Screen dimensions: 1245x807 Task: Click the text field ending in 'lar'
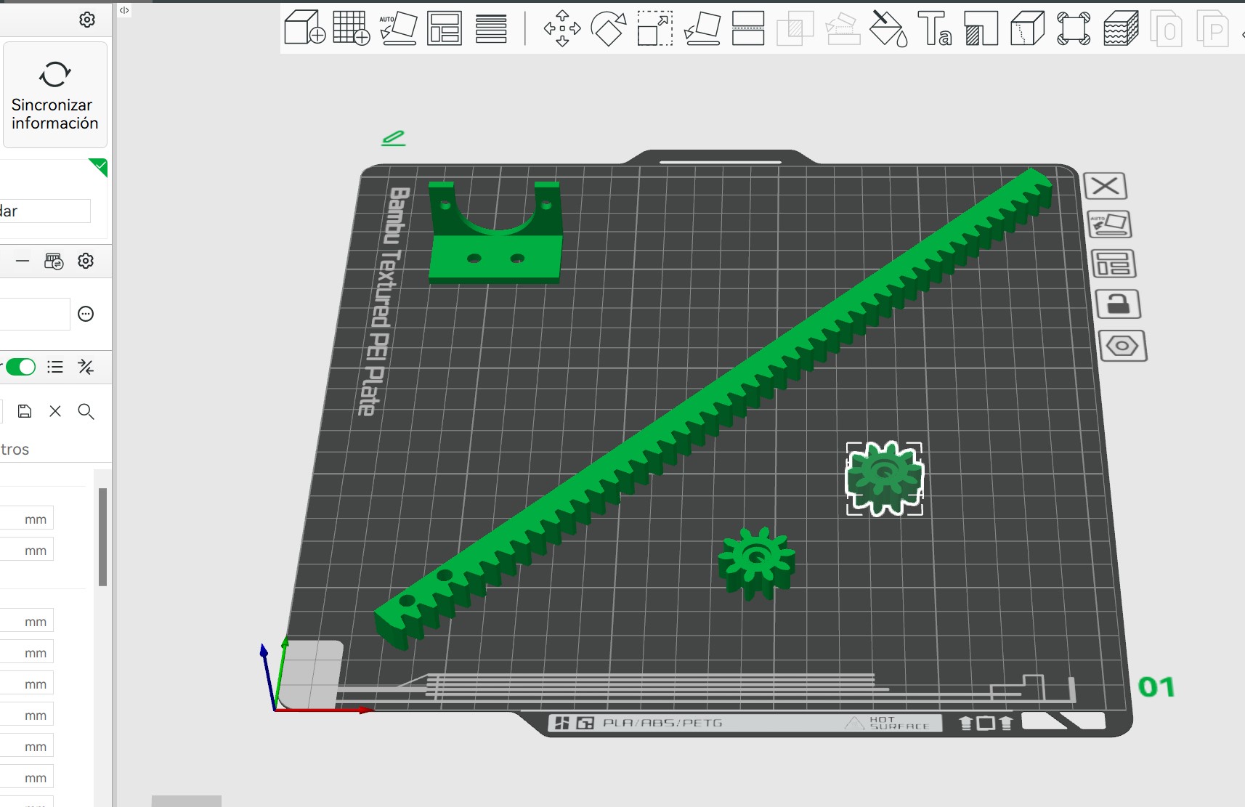click(x=45, y=211)
